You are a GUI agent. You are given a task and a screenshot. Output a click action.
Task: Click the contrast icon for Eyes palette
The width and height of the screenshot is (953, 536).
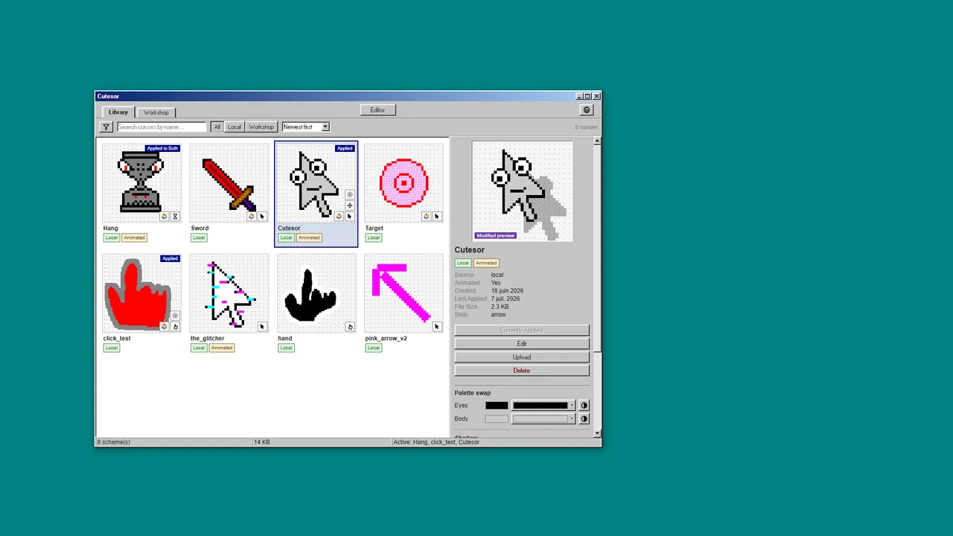point(584,406)
